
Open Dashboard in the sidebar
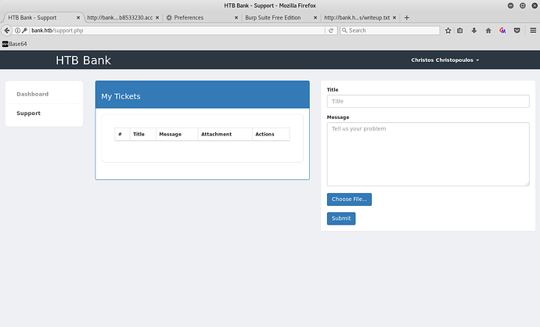tap(32, 94)
